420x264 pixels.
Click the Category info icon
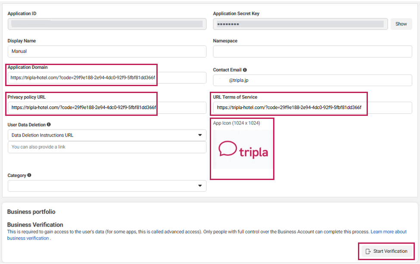29,176
